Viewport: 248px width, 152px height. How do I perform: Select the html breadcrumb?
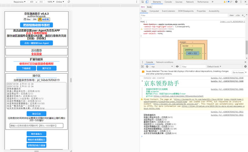pyautogui.click(x=143, y=7)
